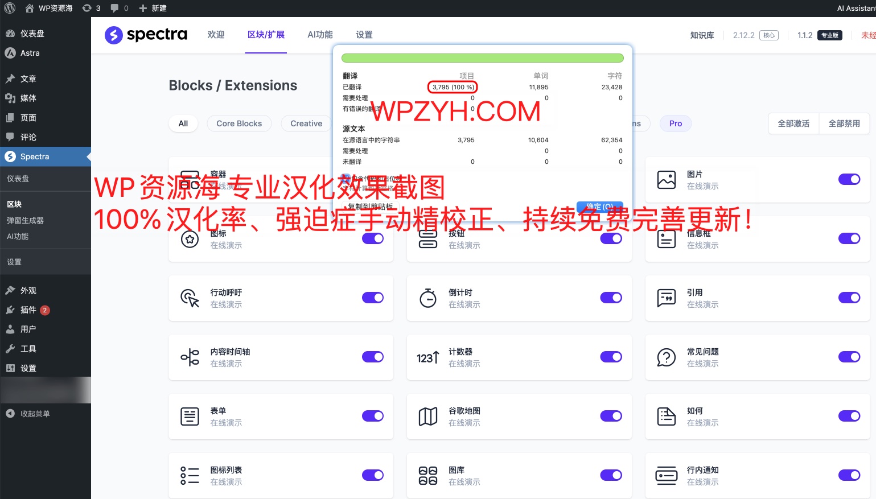The width and height of the screenshot is (876, 499).
Task: Click the 全部禁用 button
Action: click(x=844, y=123)
